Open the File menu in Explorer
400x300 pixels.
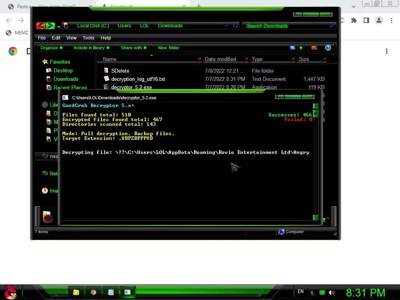coord(41,38)
